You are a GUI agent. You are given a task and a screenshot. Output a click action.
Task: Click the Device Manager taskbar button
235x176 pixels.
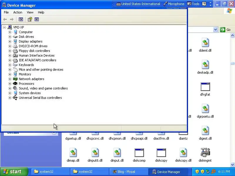[168, 172]
